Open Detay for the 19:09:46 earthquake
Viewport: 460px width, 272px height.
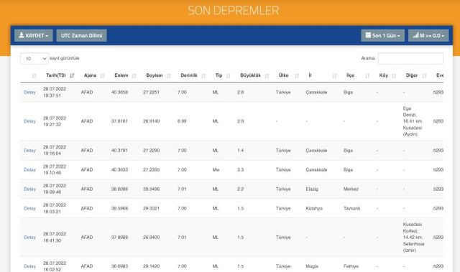point(29,189)
